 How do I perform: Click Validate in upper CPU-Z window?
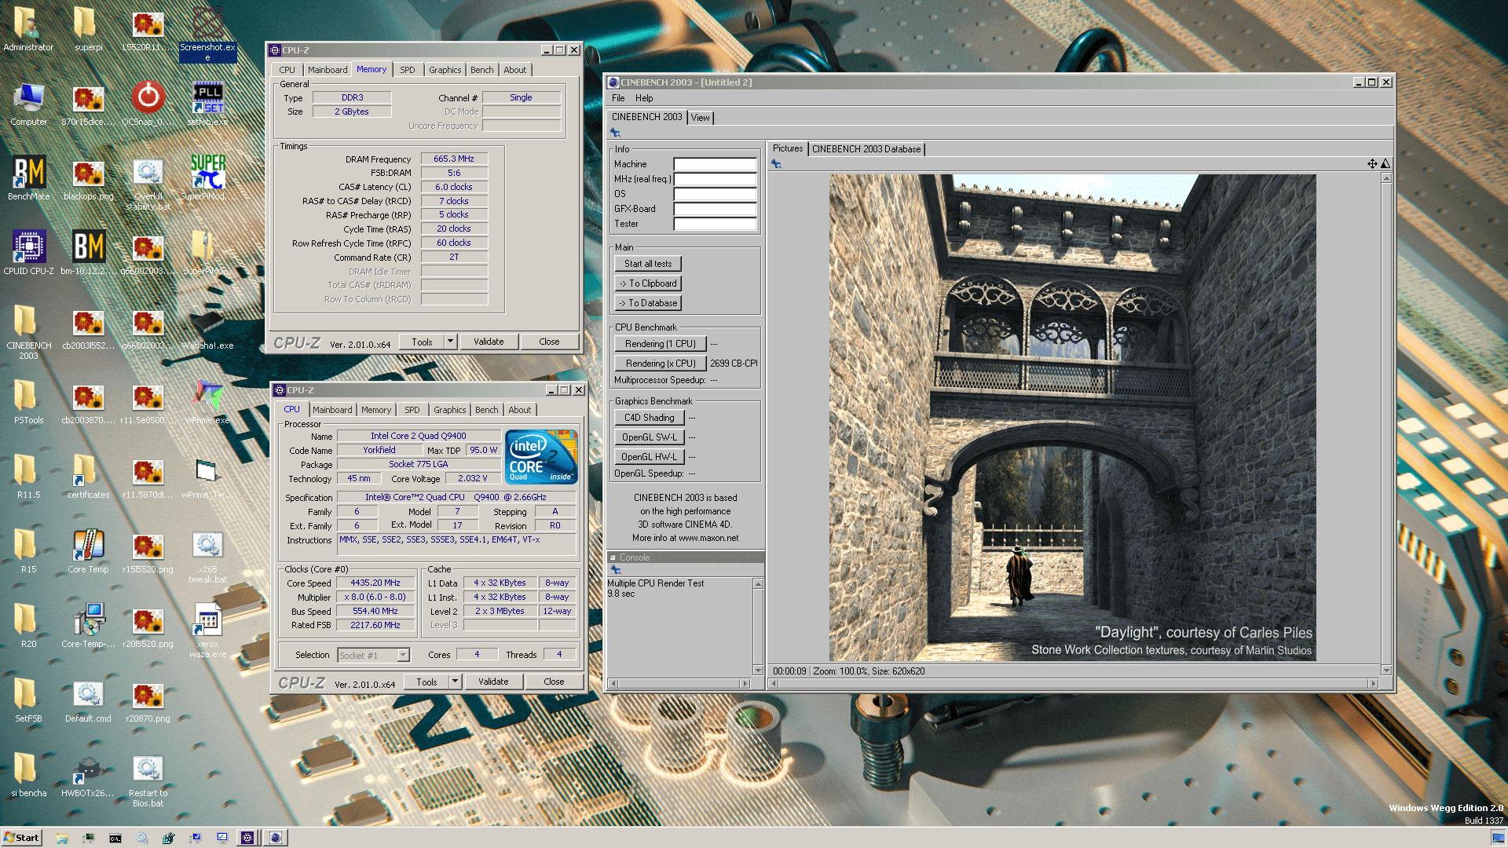[x=489, y=342]
